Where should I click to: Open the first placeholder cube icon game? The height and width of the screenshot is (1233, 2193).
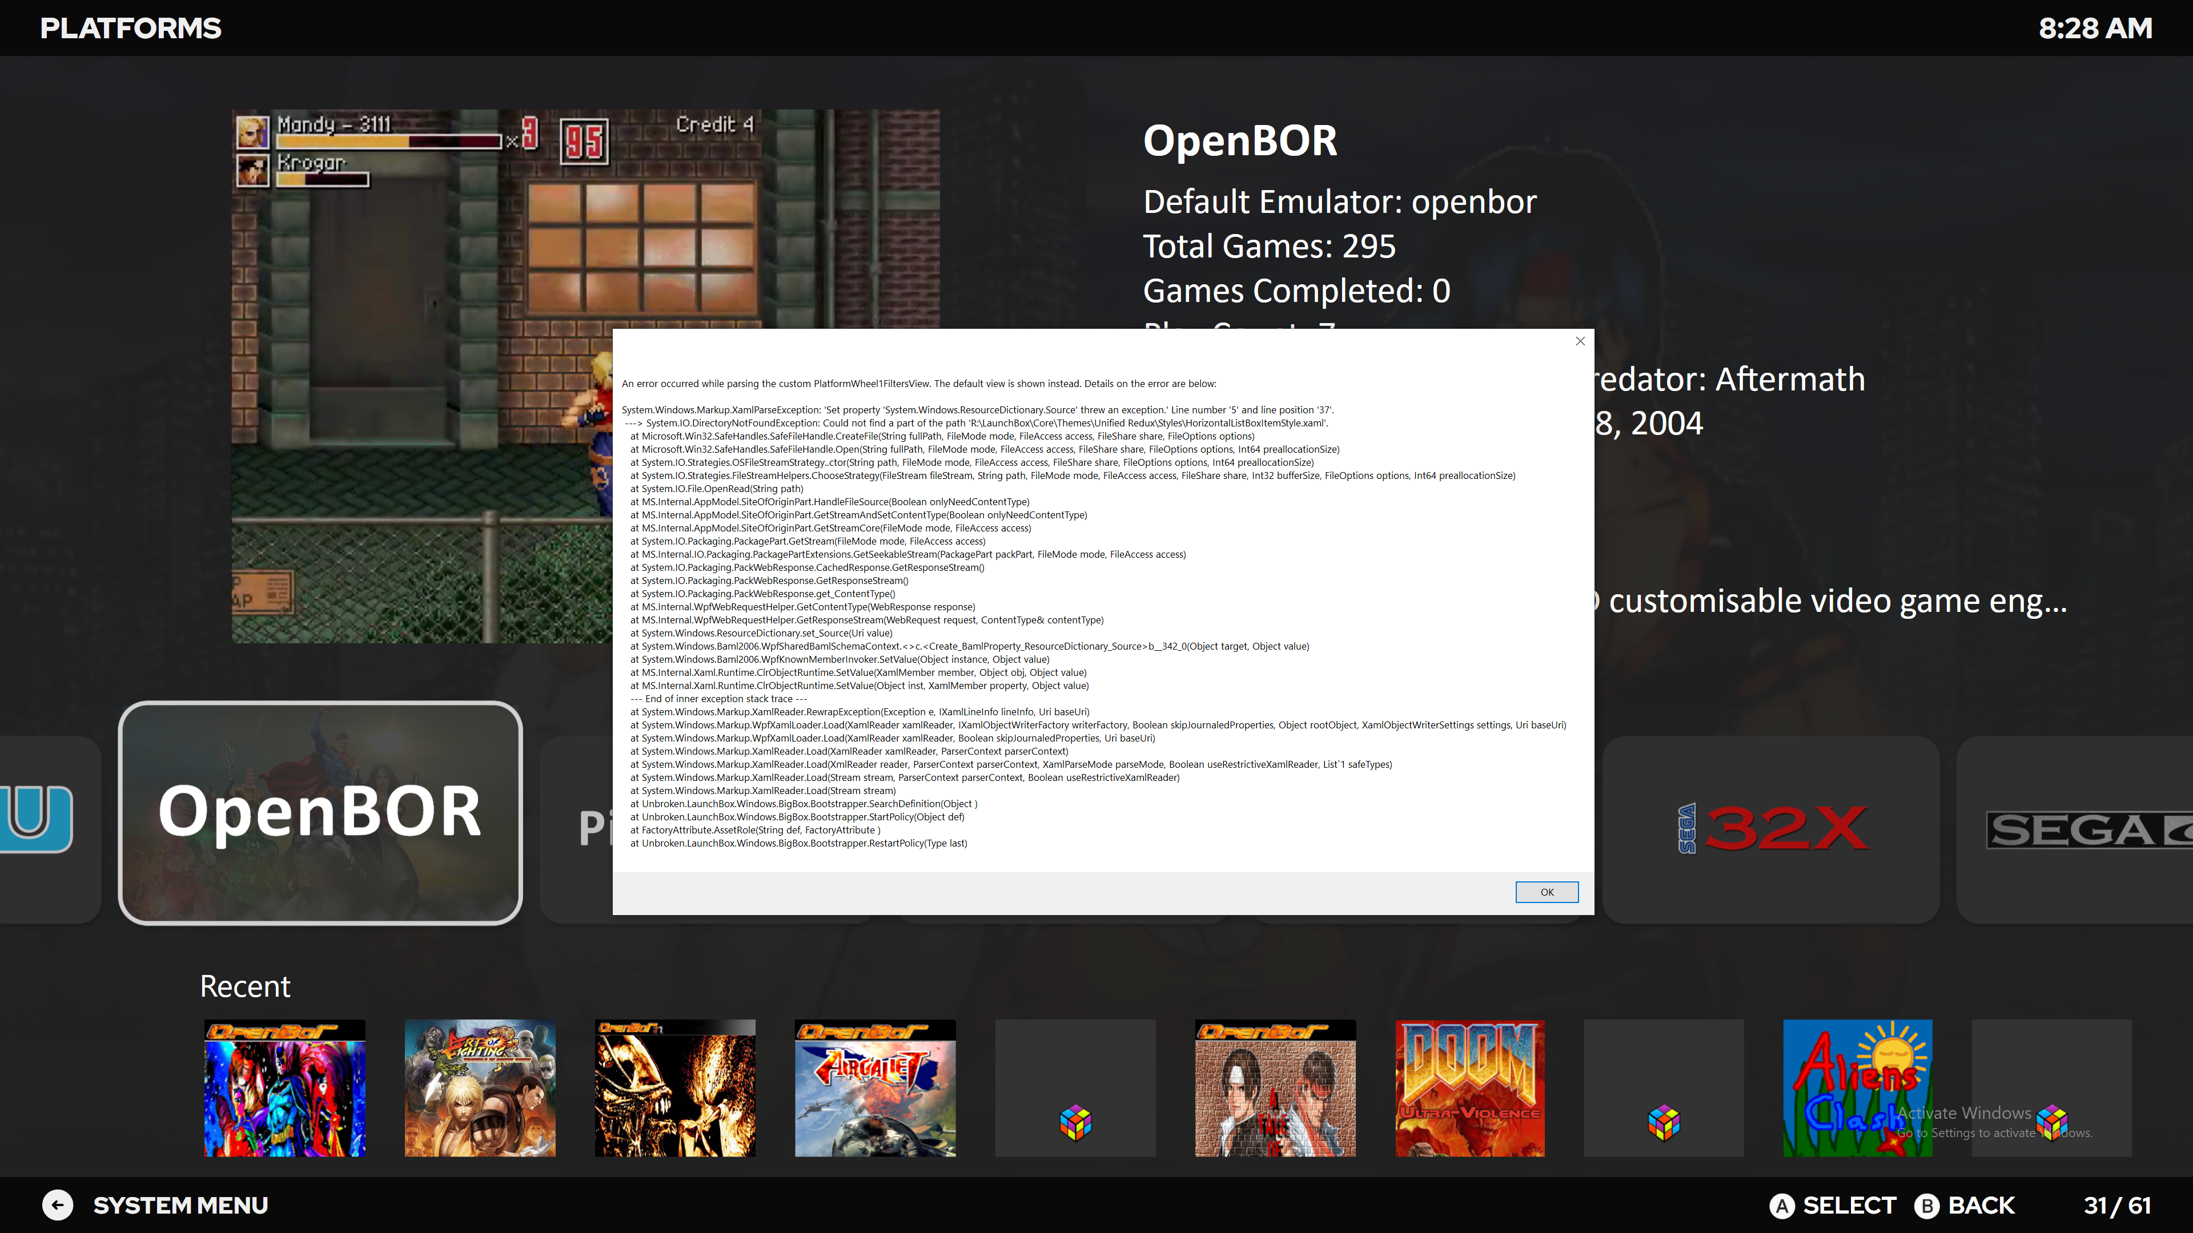coord(1075,1089)
